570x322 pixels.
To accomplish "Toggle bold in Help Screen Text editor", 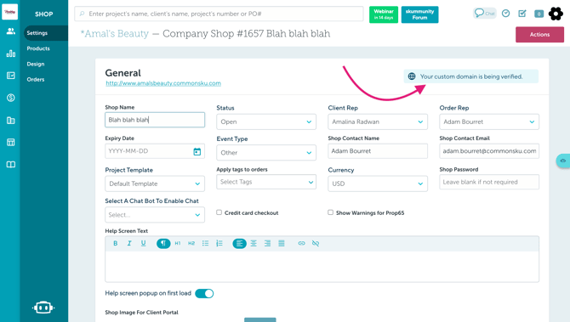I will coord(115,243).
